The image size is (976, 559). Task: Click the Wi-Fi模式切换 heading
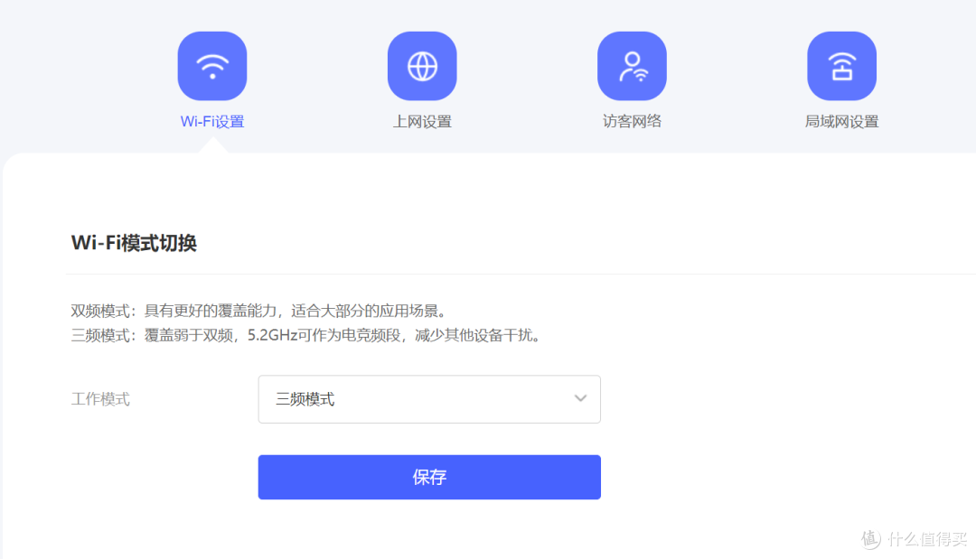tap(134, 243)
